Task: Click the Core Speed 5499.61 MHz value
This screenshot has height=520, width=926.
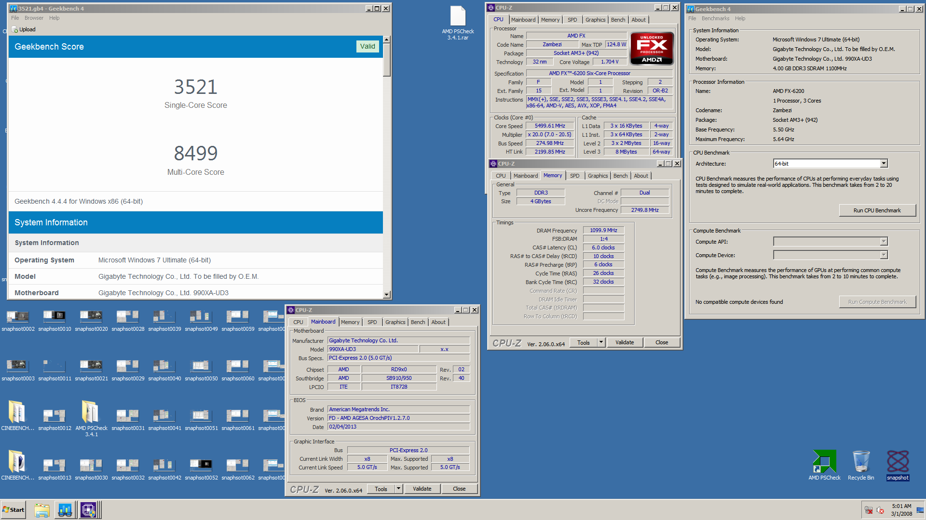Action: (x=550, y=126)
